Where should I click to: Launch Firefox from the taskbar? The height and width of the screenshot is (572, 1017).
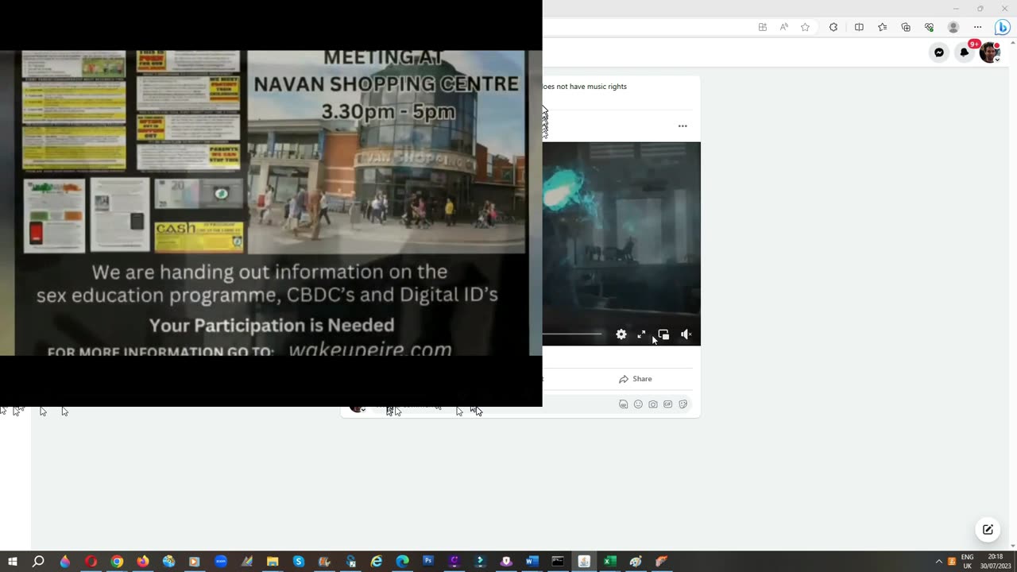pos(143,562)
